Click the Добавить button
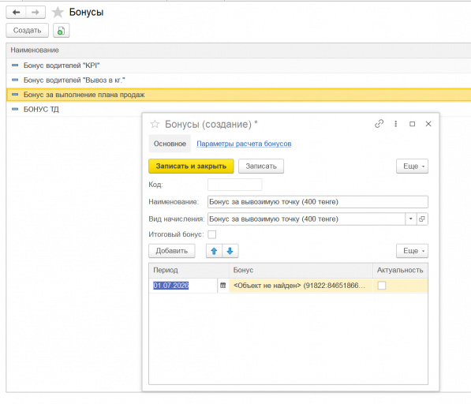471x404 pixels. (172, 251)
